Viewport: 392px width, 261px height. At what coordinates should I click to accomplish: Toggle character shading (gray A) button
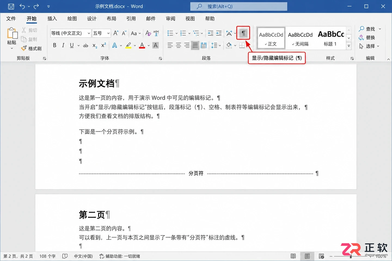pos(155,45)
